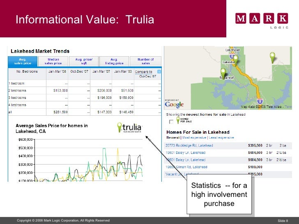299x224 pixels.
Task: Click the Homes For Sale legend pin icon
Action: (178, 120)
